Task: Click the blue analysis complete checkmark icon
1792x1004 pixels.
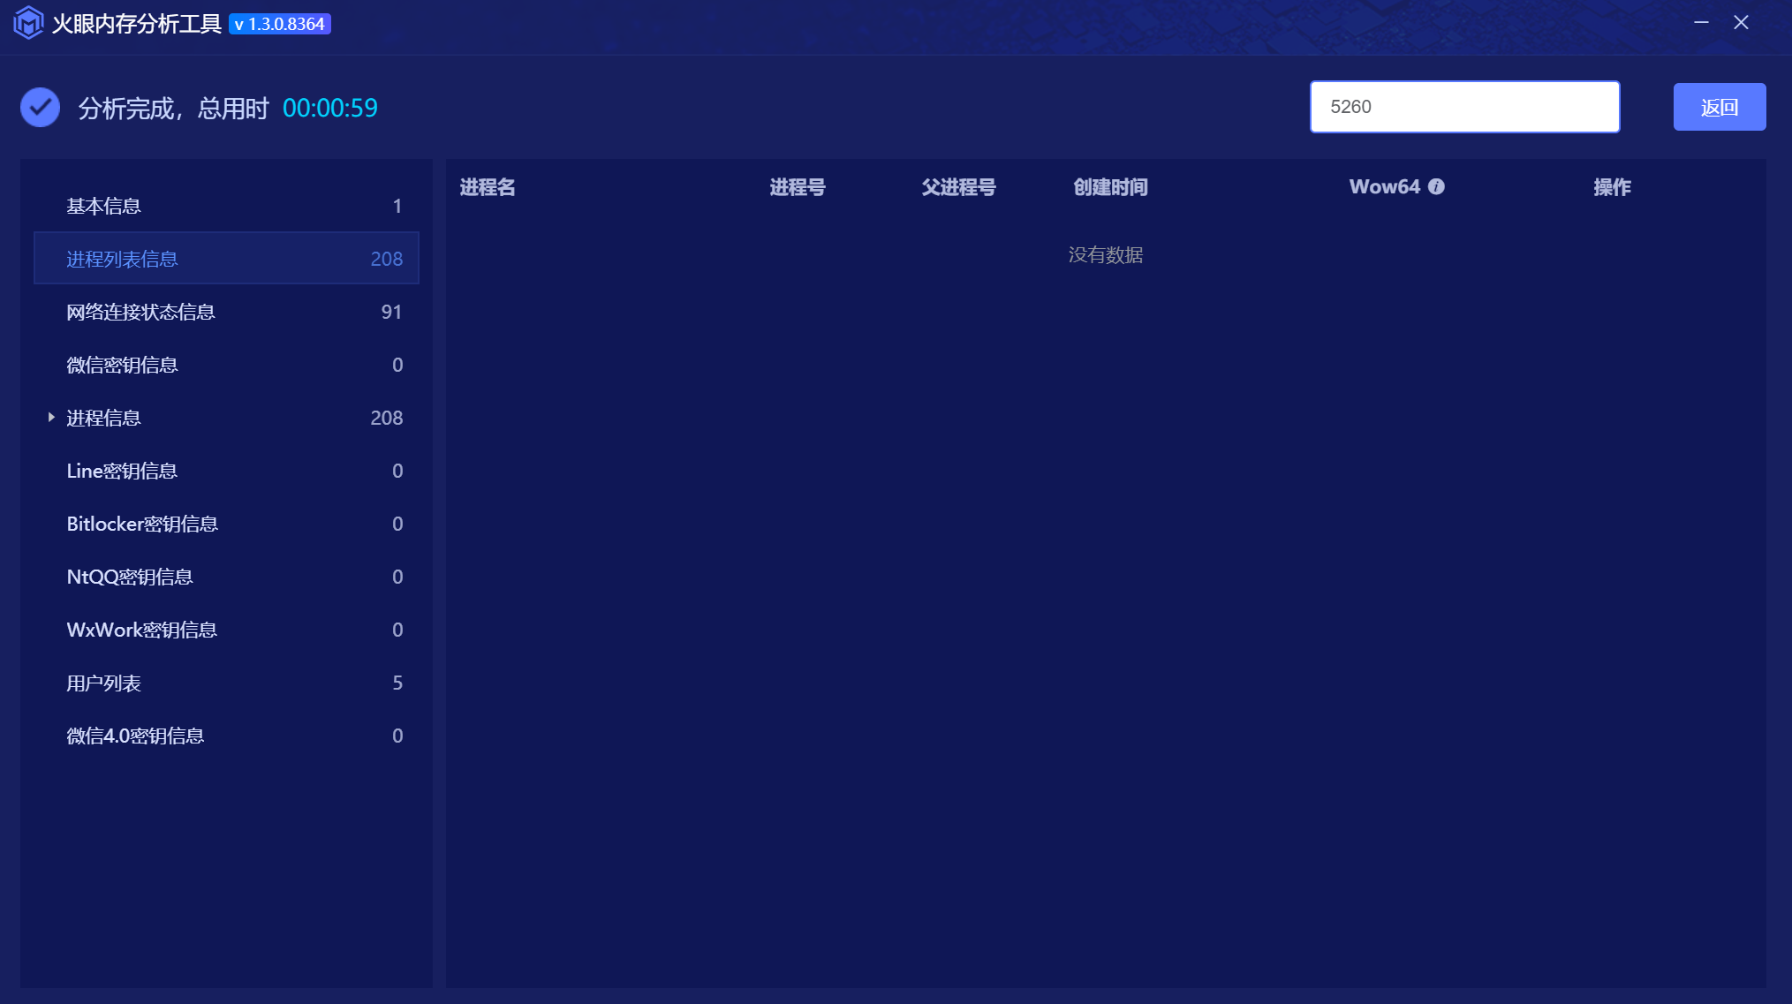Action: 40,108
